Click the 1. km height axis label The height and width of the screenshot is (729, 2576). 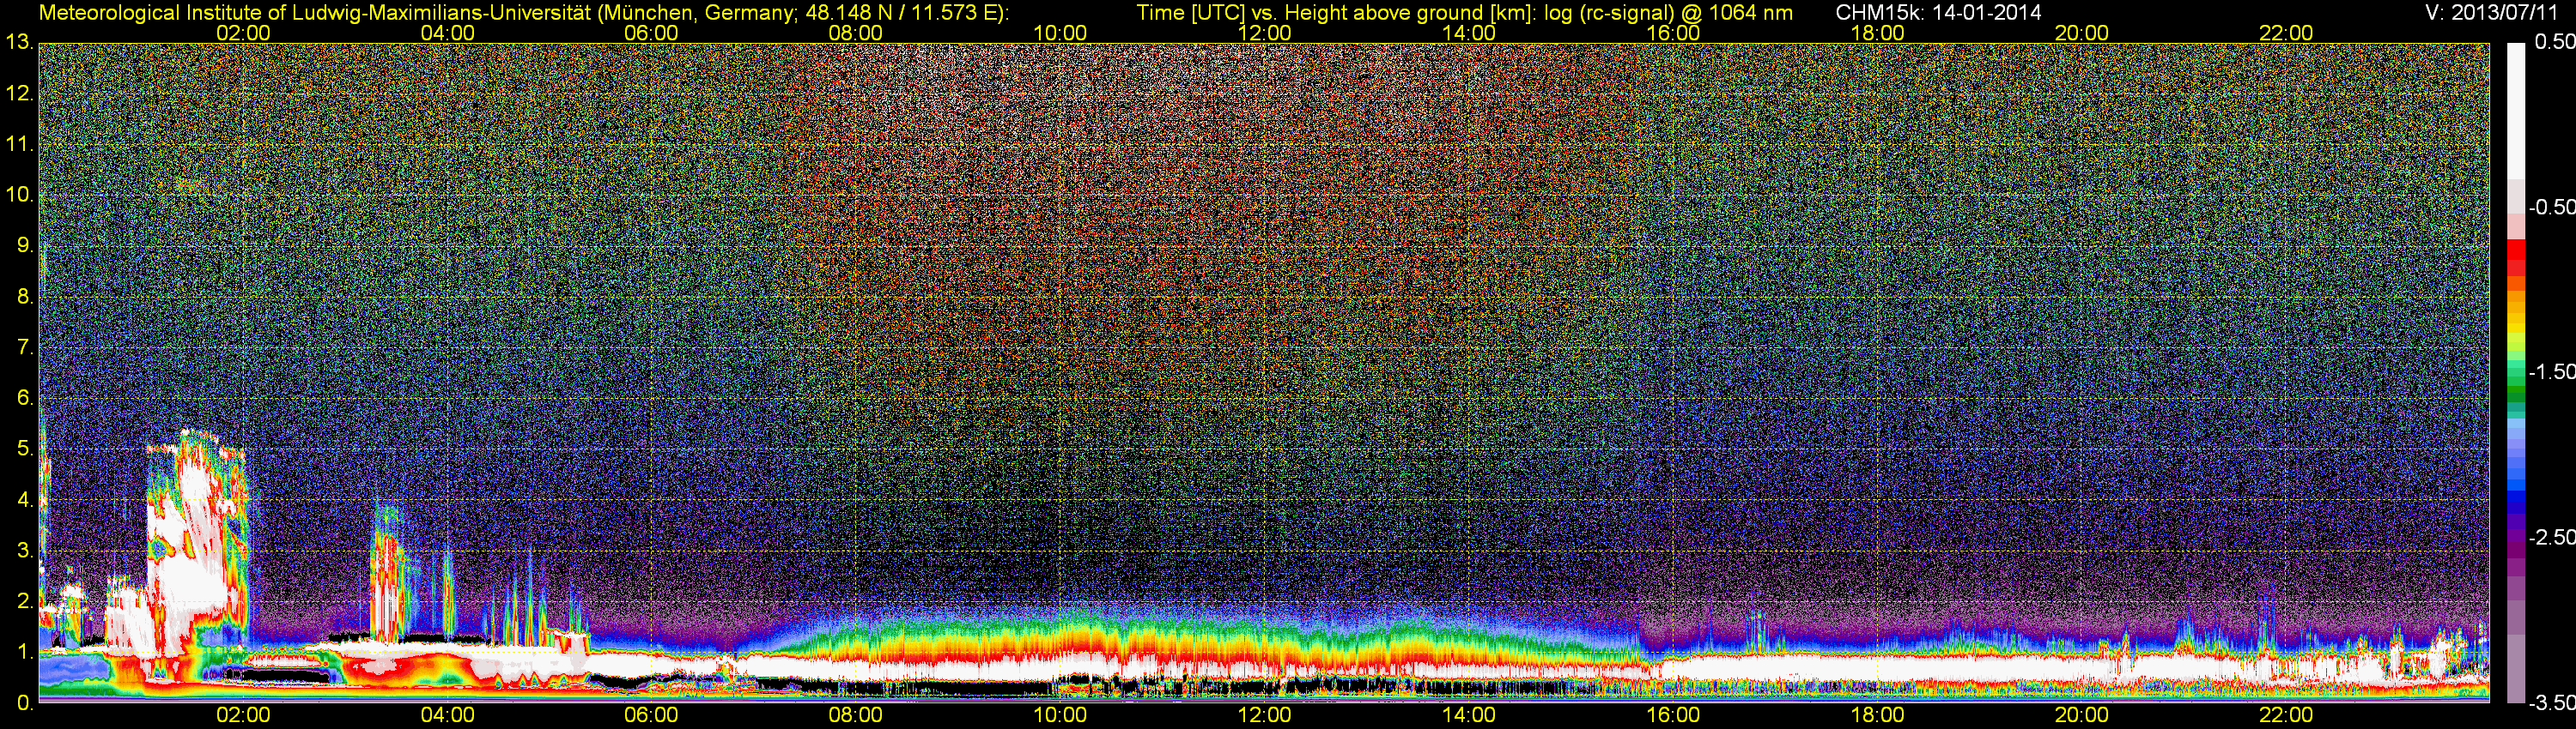25,652
